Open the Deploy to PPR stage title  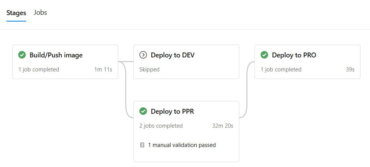click(172, 111)
